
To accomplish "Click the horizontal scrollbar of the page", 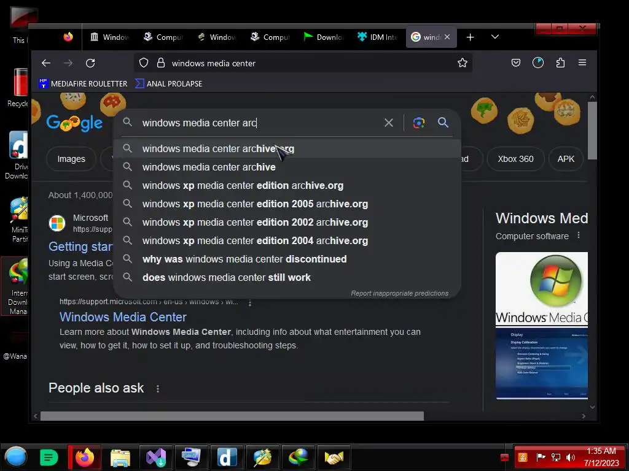I will pos(232,416).
